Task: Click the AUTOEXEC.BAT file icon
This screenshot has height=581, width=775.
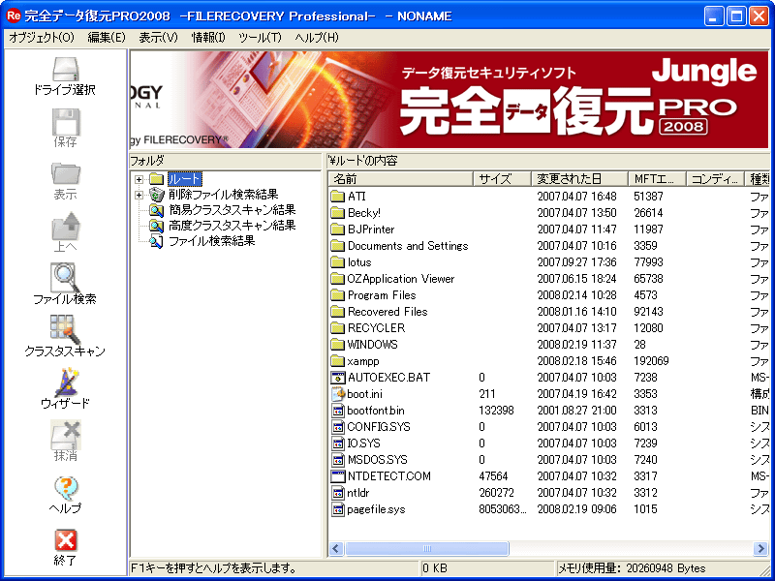Action: 337,378
